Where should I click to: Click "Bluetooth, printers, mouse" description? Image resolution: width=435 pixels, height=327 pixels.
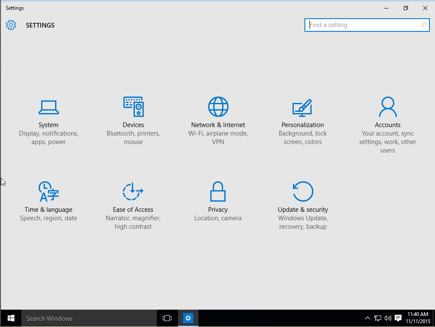click(x=134, y=138)
